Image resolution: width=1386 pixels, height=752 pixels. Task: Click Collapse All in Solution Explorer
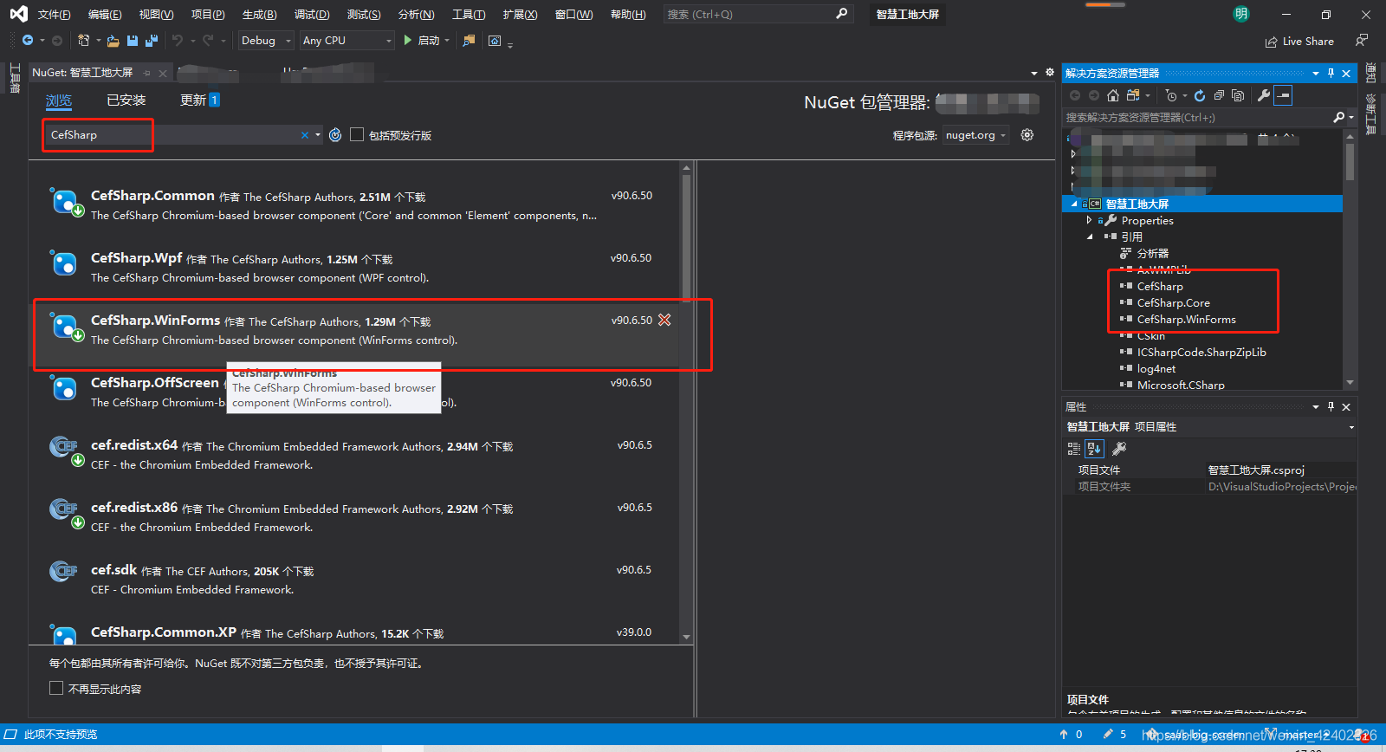[x=1219, y=95]
